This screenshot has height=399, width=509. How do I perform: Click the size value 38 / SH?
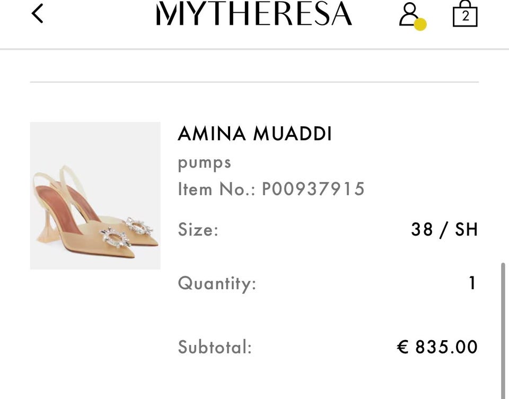[x=444, y=230]
